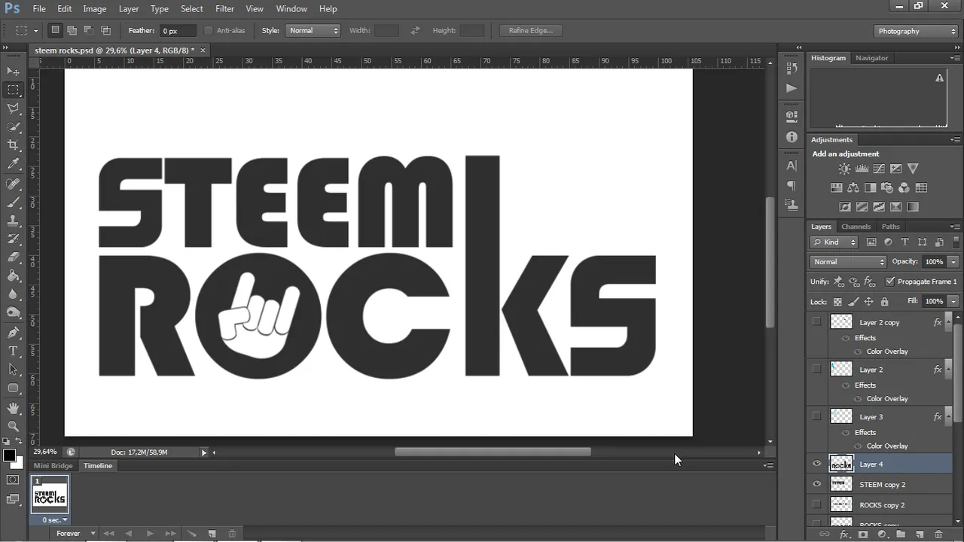The image size is (964, 542).
Task: Select the Hand tool
Action: tap(13, 408)
